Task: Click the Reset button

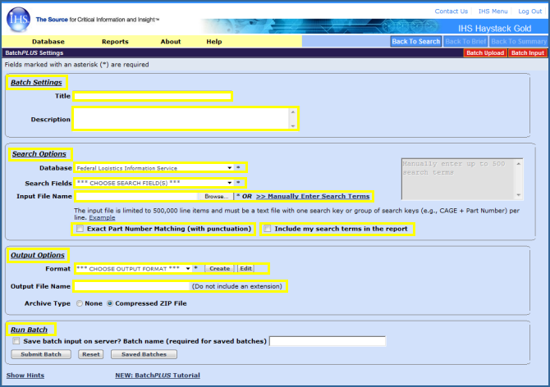Action: pyautogui.click(x=91, y=354)
